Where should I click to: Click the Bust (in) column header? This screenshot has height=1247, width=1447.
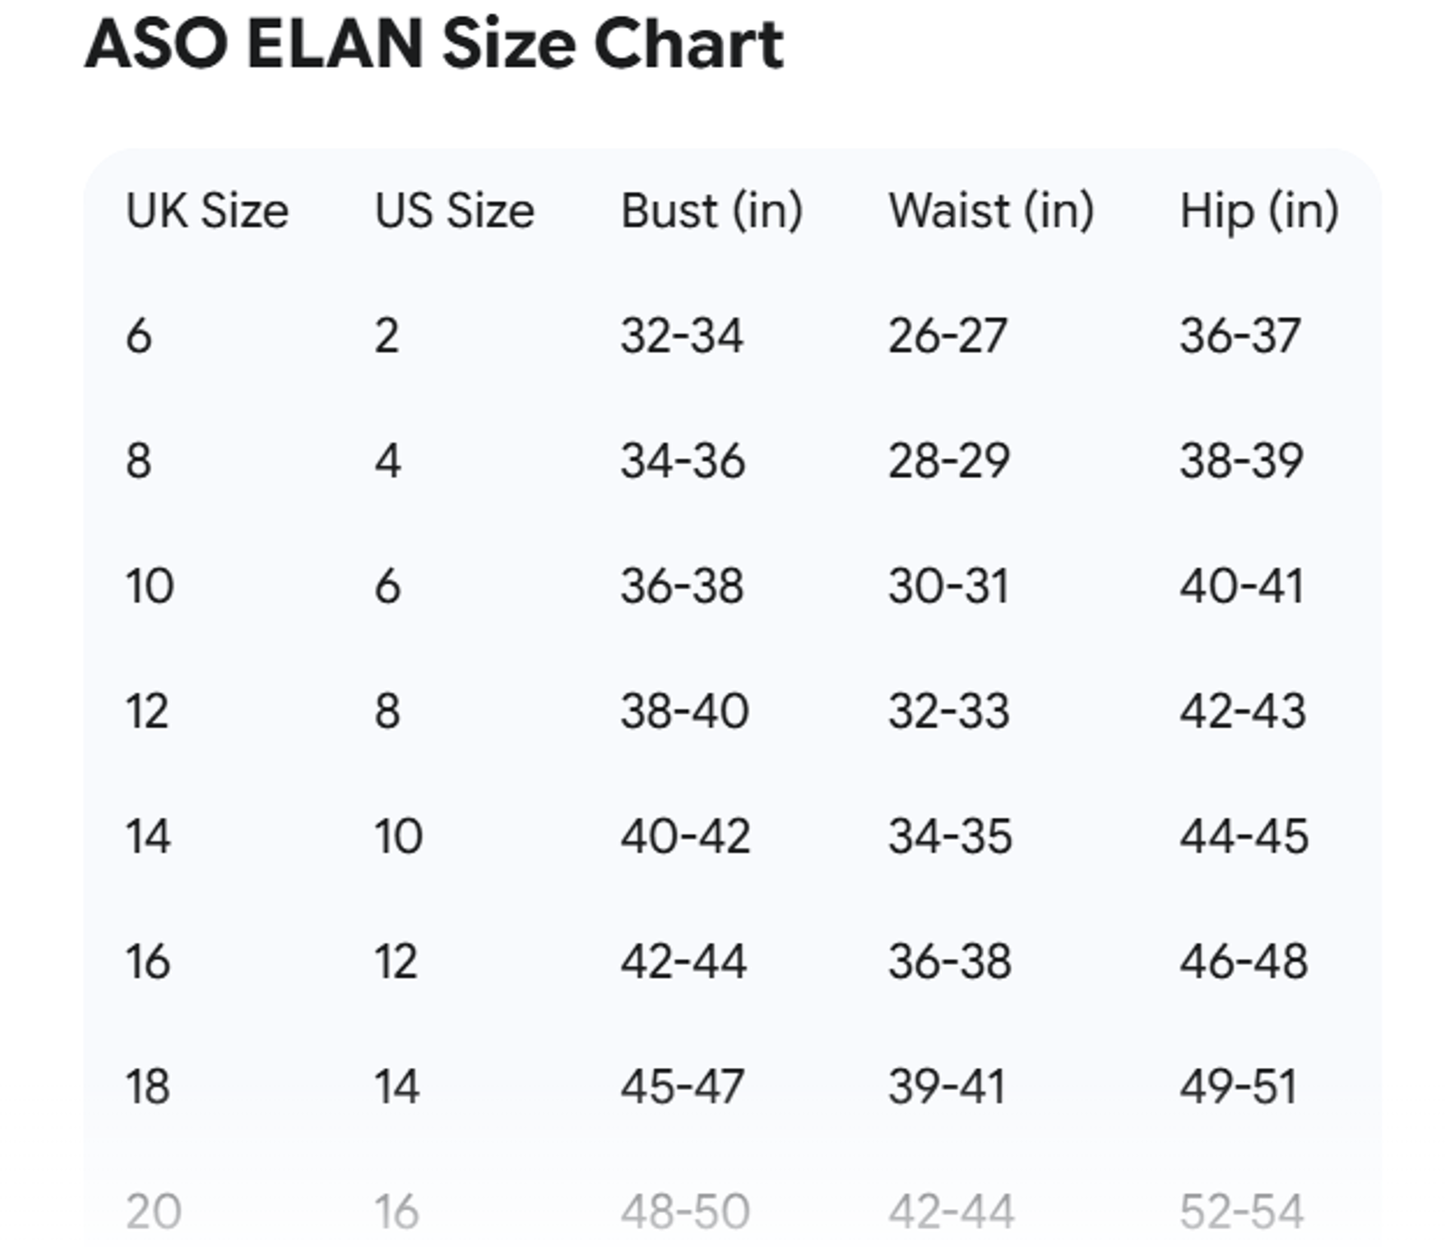coord(711,210)
